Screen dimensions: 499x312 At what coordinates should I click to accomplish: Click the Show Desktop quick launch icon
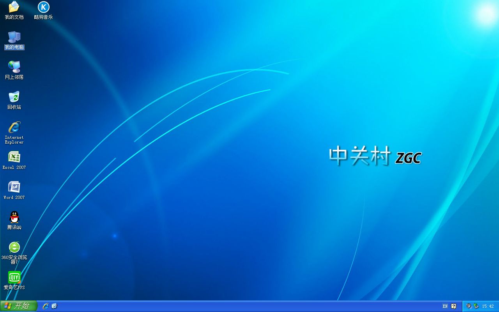coord(55,306)
